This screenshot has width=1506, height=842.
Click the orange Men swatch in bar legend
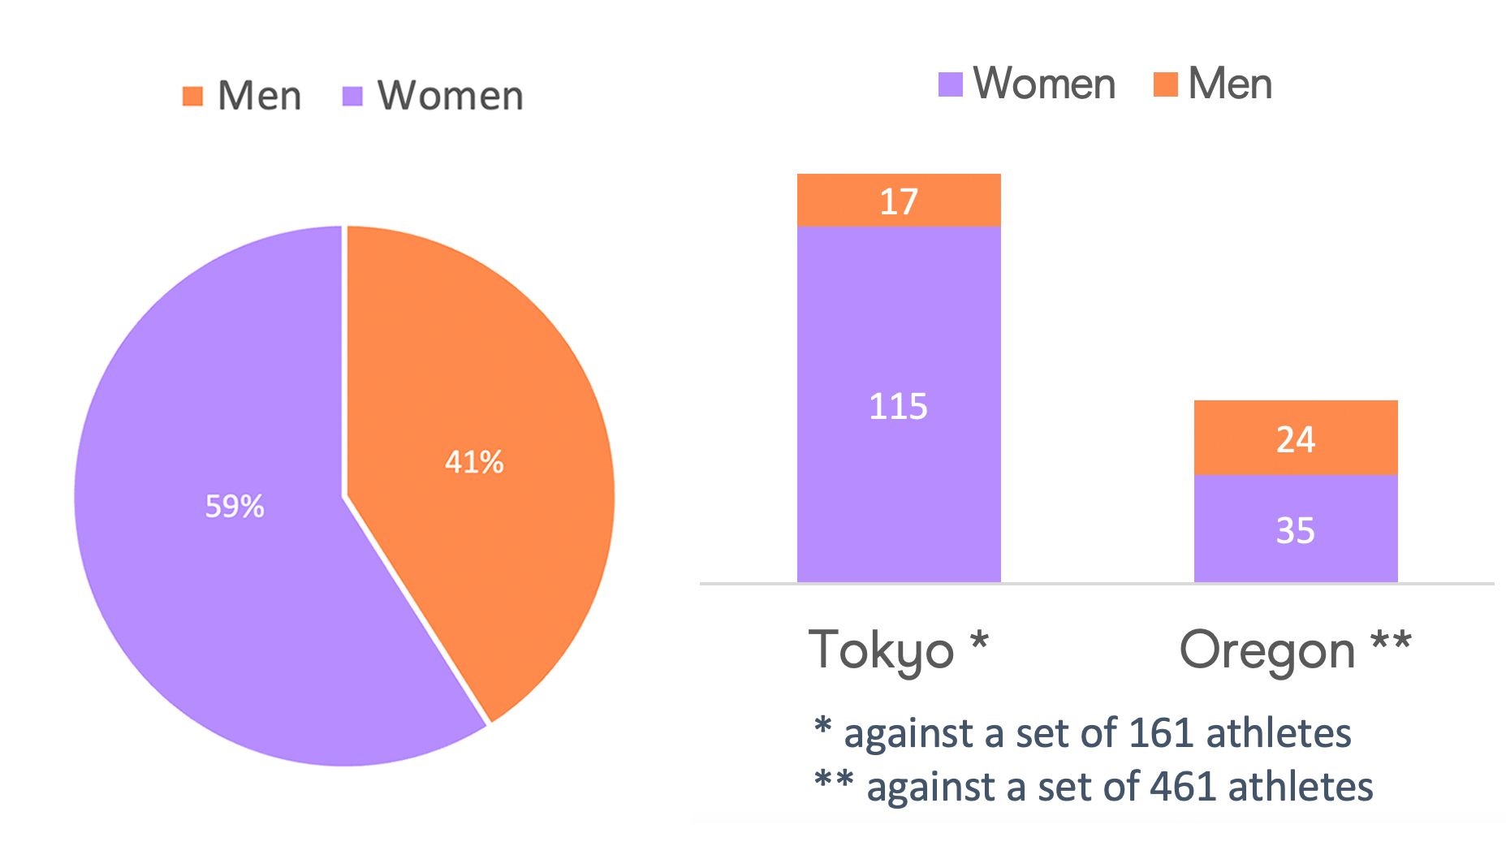click(1165, 84)
